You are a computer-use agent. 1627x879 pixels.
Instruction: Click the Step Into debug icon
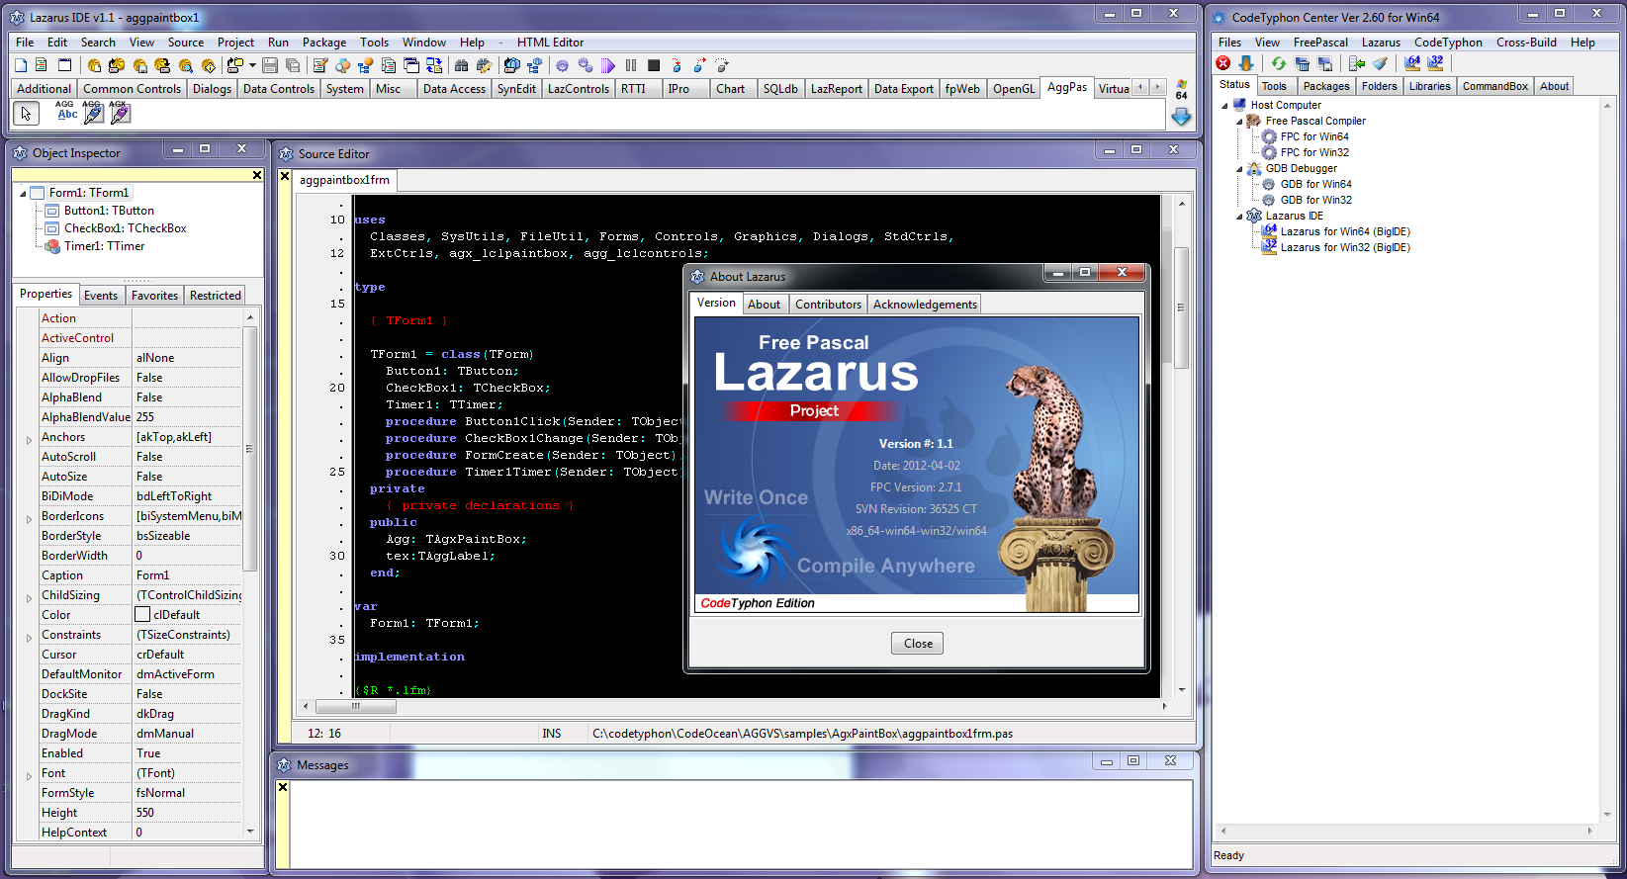click(677, 65)
